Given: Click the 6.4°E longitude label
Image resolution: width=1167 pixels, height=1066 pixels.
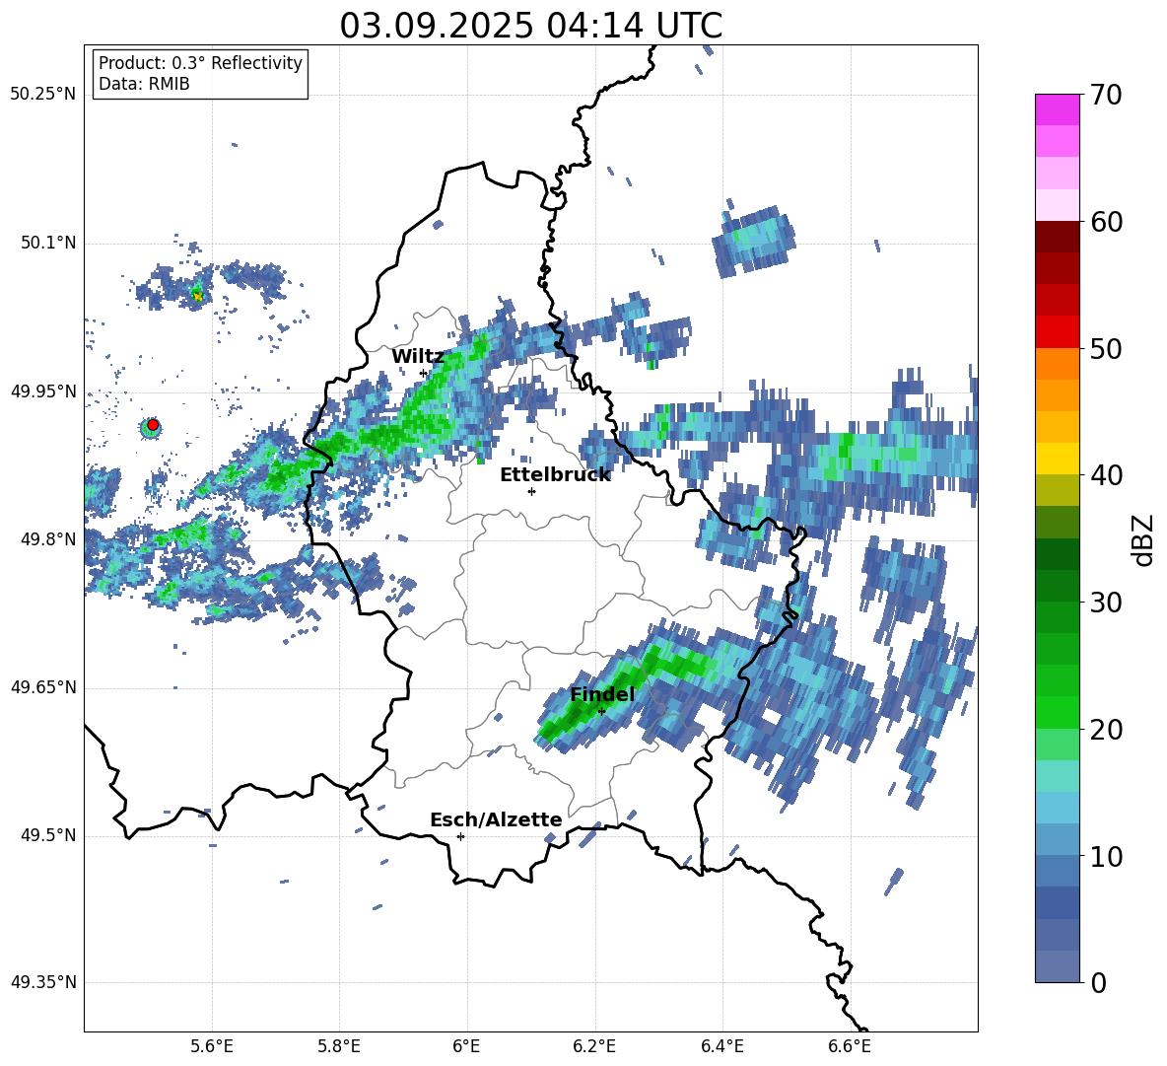Looking at the screenshot, I should click(x=721, y=1046).
